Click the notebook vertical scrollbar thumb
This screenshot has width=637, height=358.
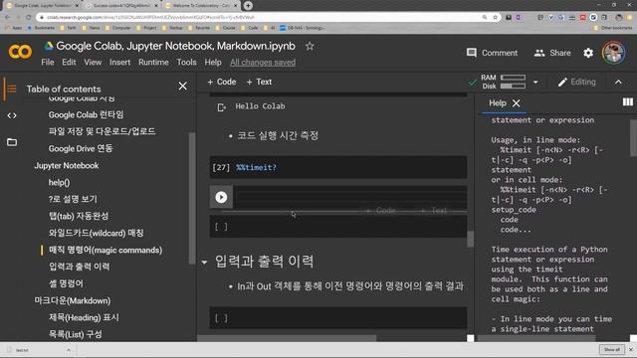(470, 239)
